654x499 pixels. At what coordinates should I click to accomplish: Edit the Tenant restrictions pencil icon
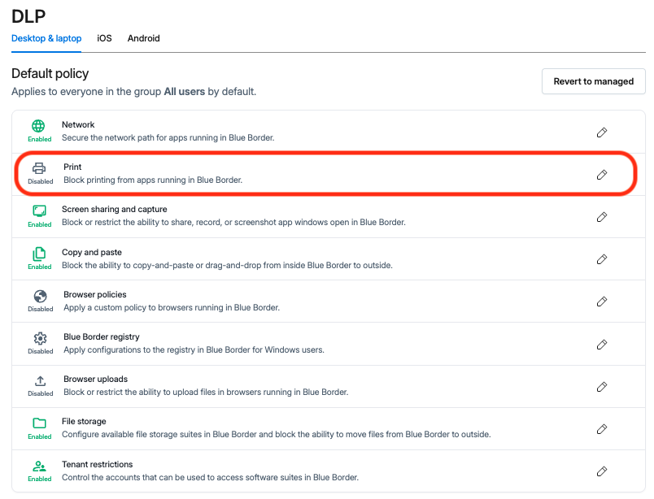601,471
